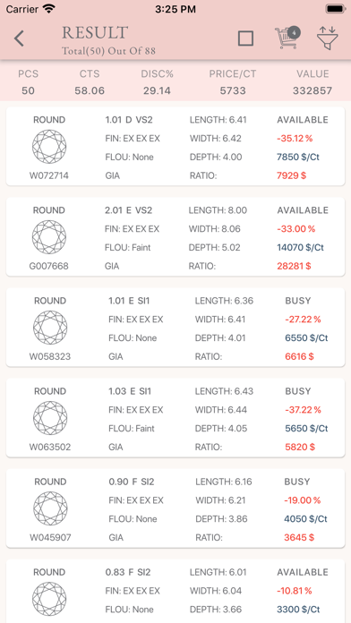Screen dimensions: 351x623
Task: Click the PRICE/CT summary 5733
Action: (x=233, y=90)
